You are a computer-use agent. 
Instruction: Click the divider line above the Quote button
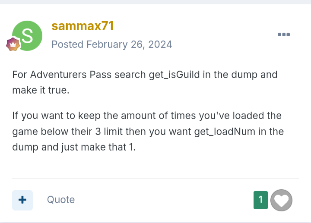click(x=155, y=178)
